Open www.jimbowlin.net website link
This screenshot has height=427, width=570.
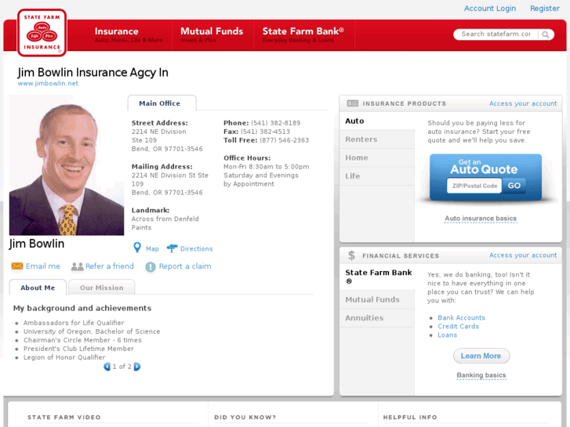point(48,83)
